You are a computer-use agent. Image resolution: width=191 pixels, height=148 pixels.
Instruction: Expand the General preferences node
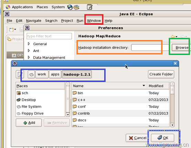tap(29, 44)
